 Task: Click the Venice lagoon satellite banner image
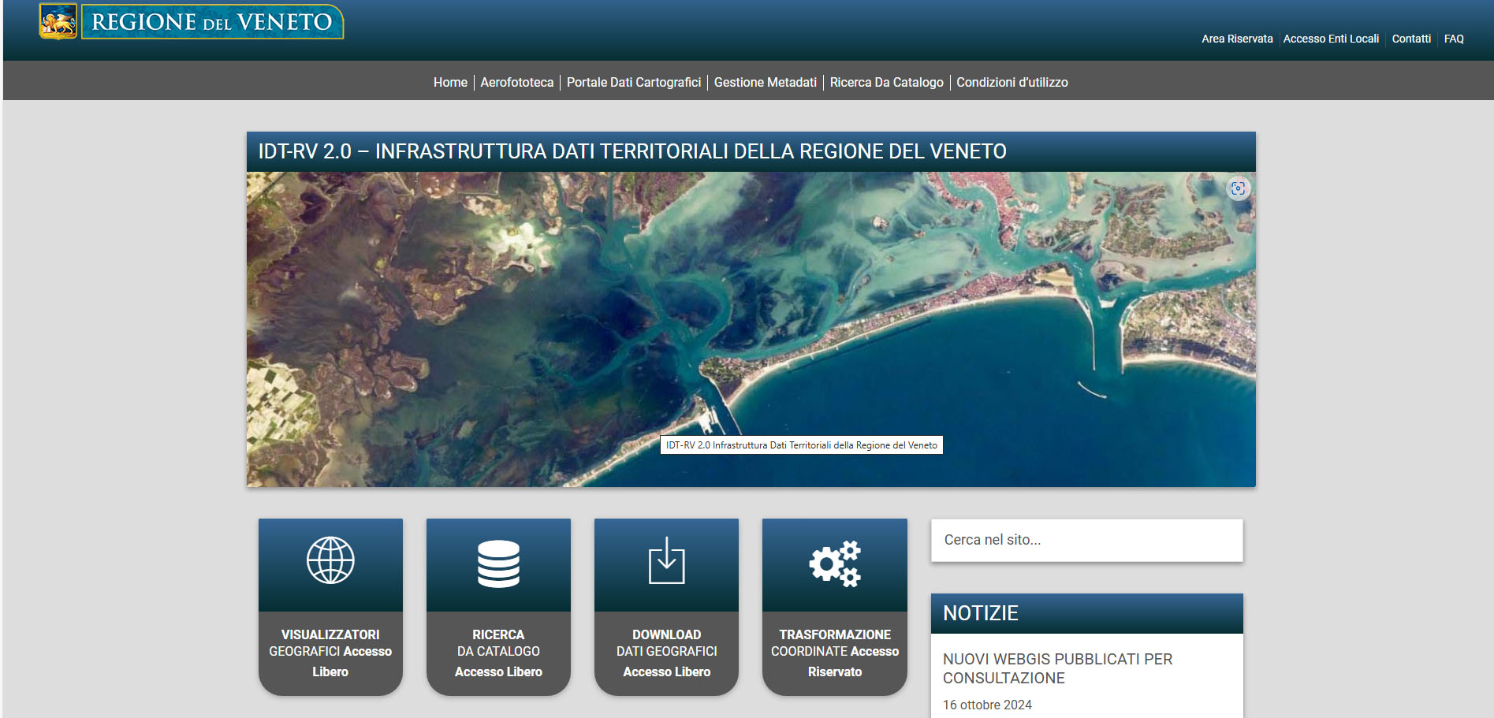coord(751,329)
